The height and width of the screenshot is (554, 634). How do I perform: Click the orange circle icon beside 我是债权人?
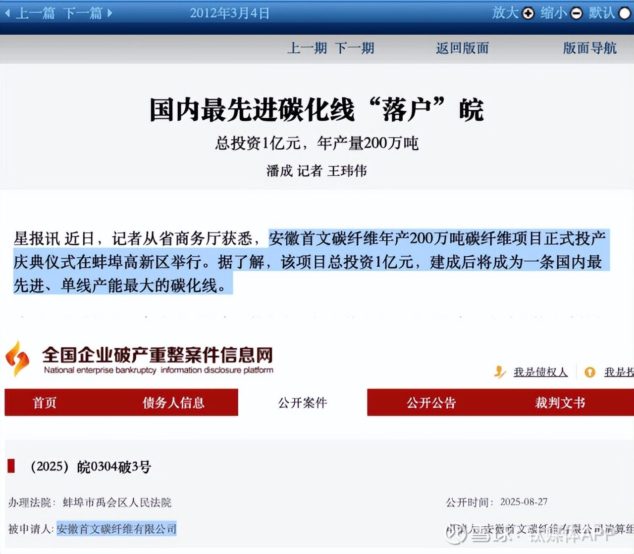[590, 372]
